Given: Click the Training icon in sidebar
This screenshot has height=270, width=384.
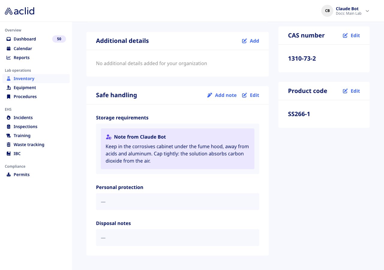Looking at the screenshot, I should 9,136.
